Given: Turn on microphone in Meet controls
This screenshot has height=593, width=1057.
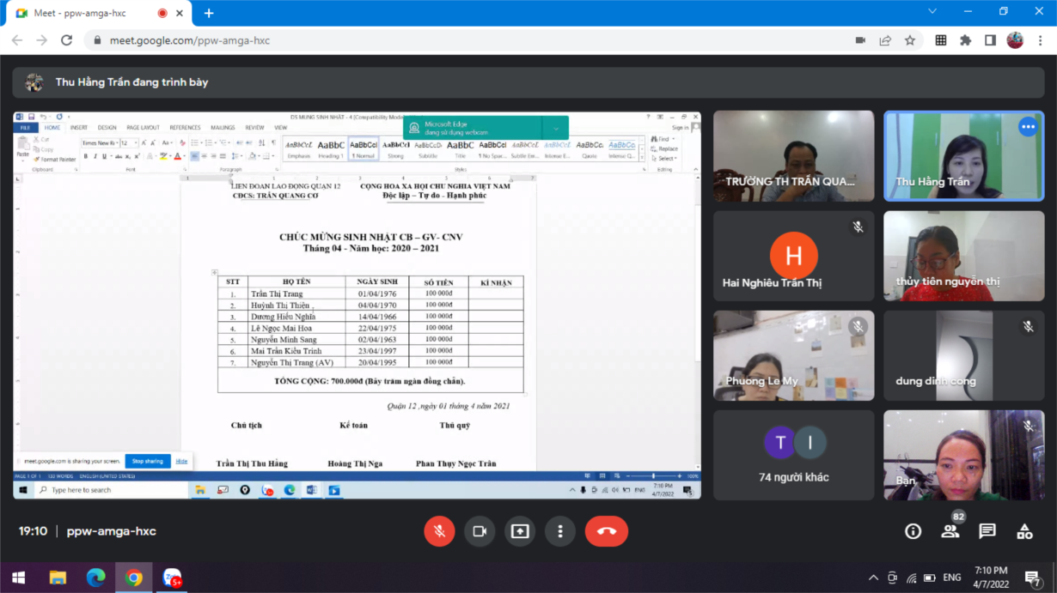Looking at the screenshot, I should (x=439, y=531).
